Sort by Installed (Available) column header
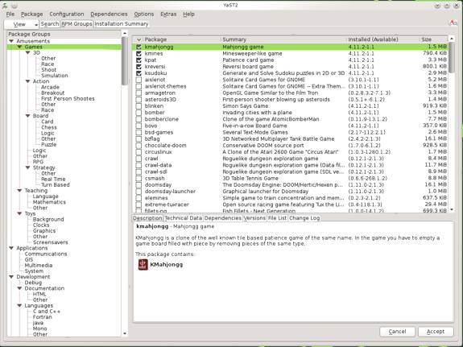Image resolution: width=463 pixels, height=347 pixels. pyautogui.click(x=383, y=39)
